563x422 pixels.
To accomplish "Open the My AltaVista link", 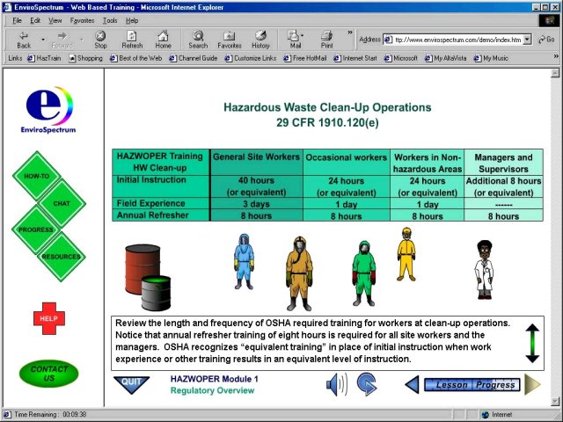I will (446, 58).
